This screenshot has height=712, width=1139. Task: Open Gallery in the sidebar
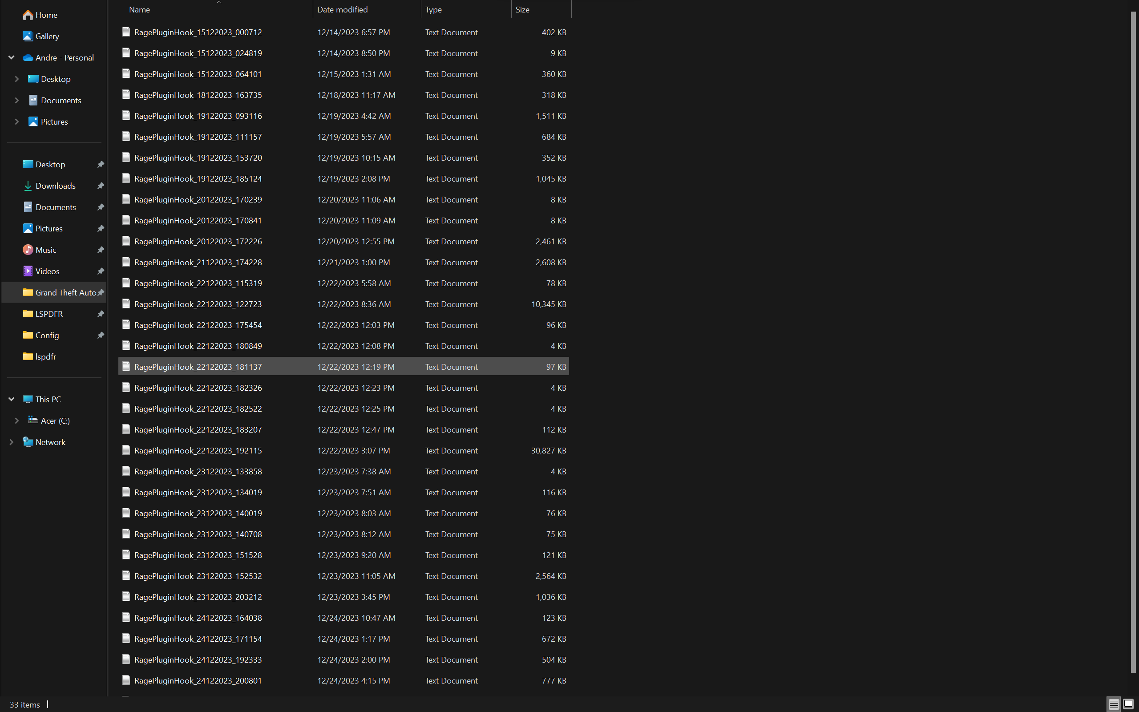pyautogui.click(x=47, y=36)
